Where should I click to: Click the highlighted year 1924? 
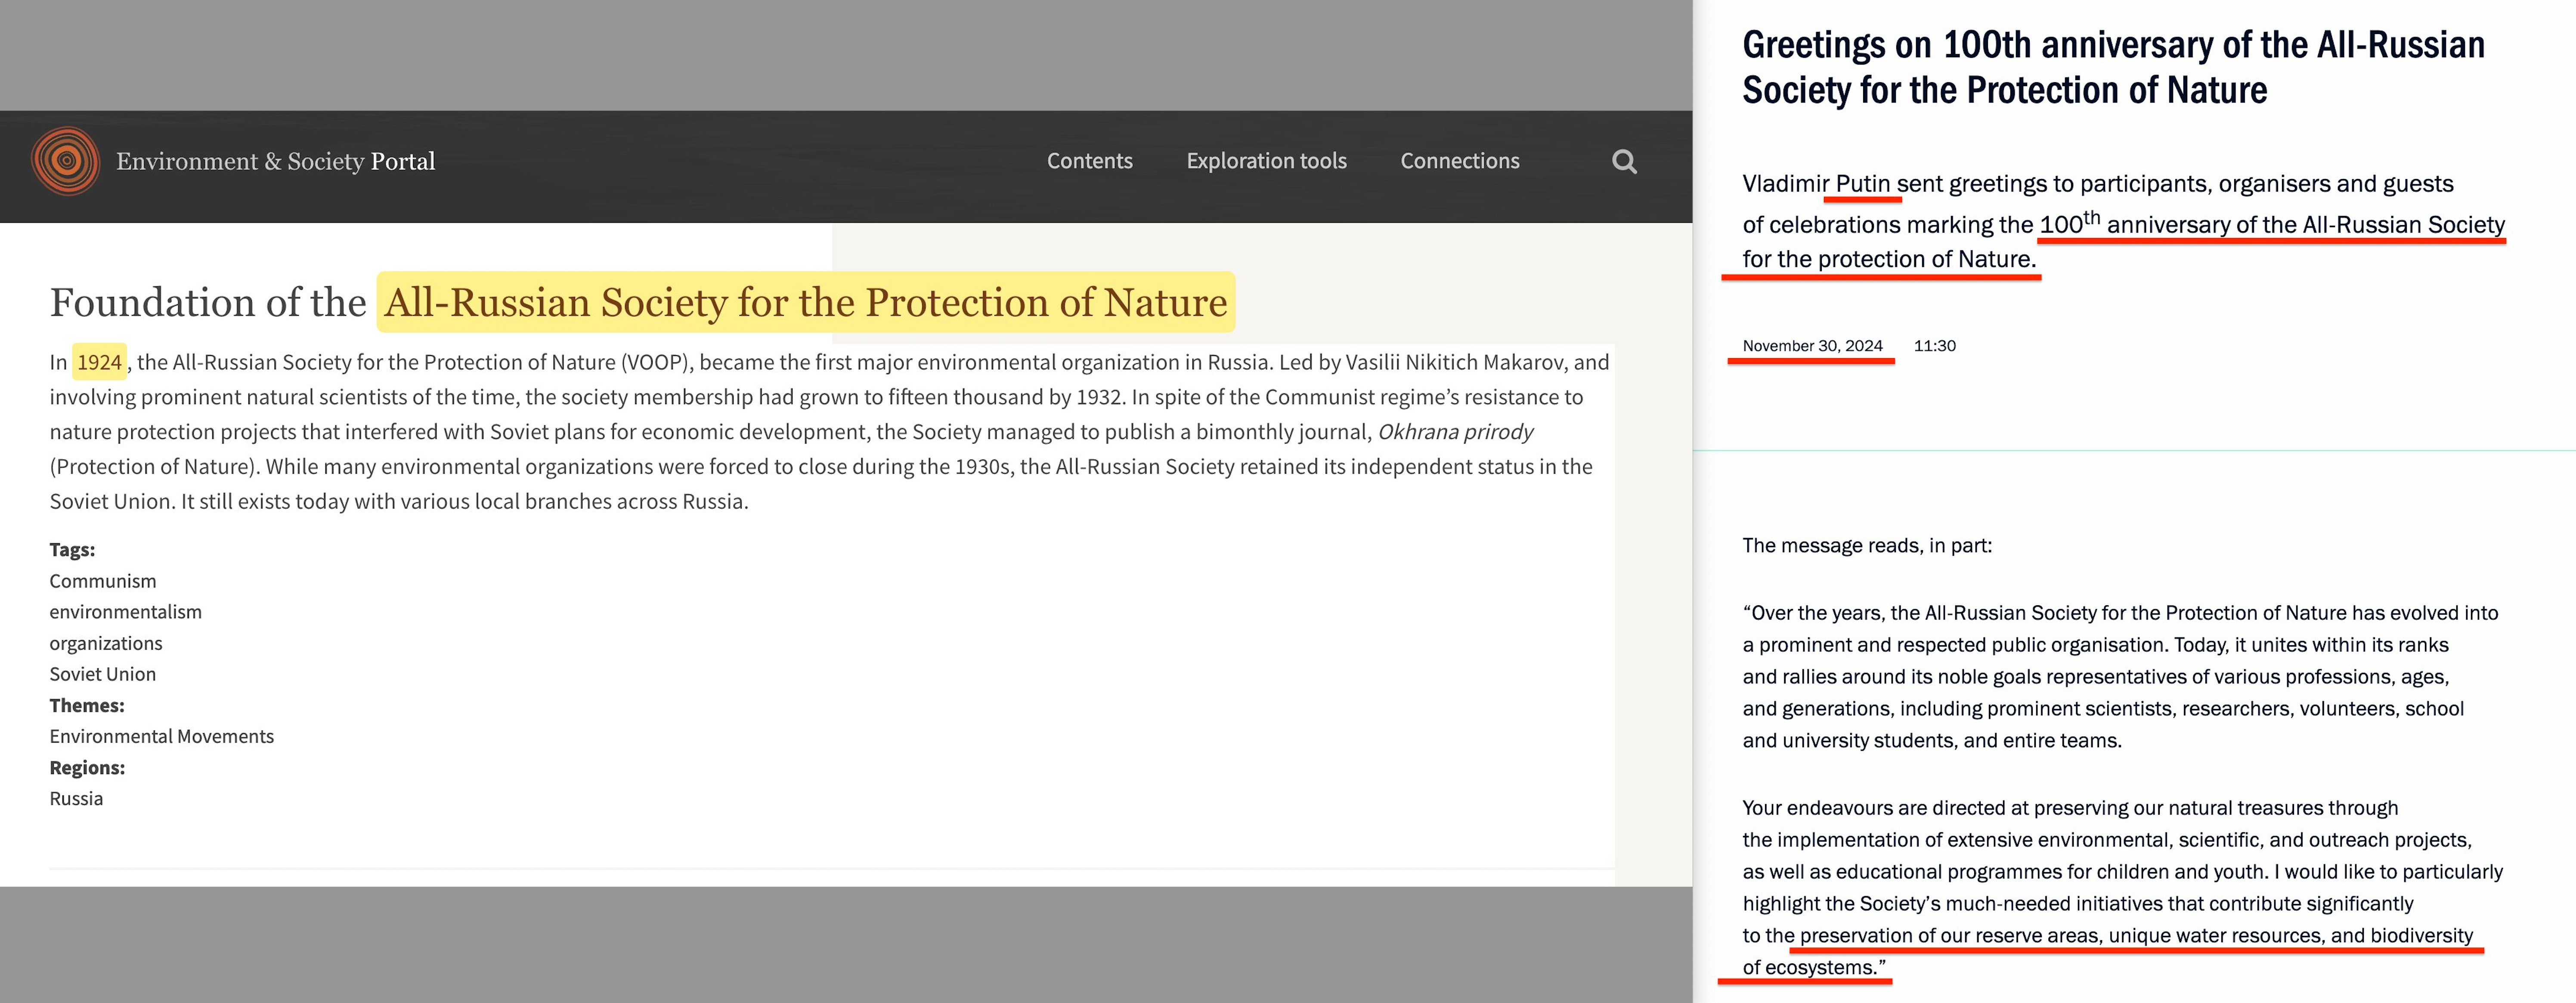click(x=99, y=362)
